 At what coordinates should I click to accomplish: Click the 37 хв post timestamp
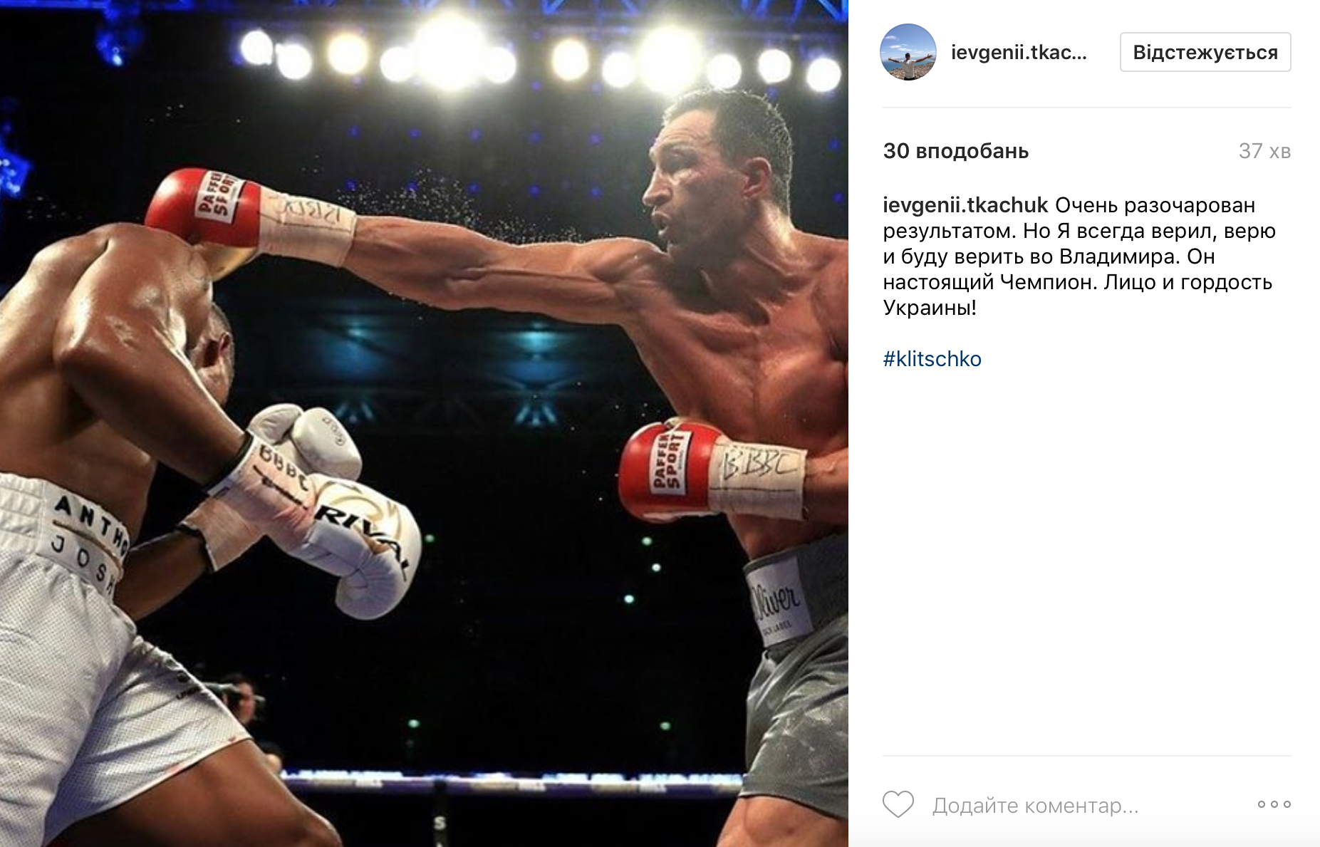click(1264, 151)
